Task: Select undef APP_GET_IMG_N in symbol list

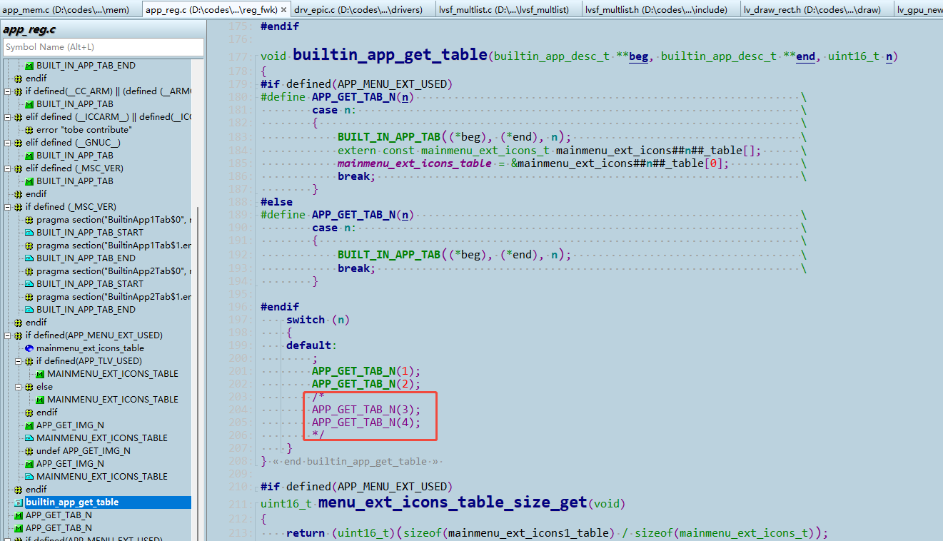Action: (x=84, y=451)
